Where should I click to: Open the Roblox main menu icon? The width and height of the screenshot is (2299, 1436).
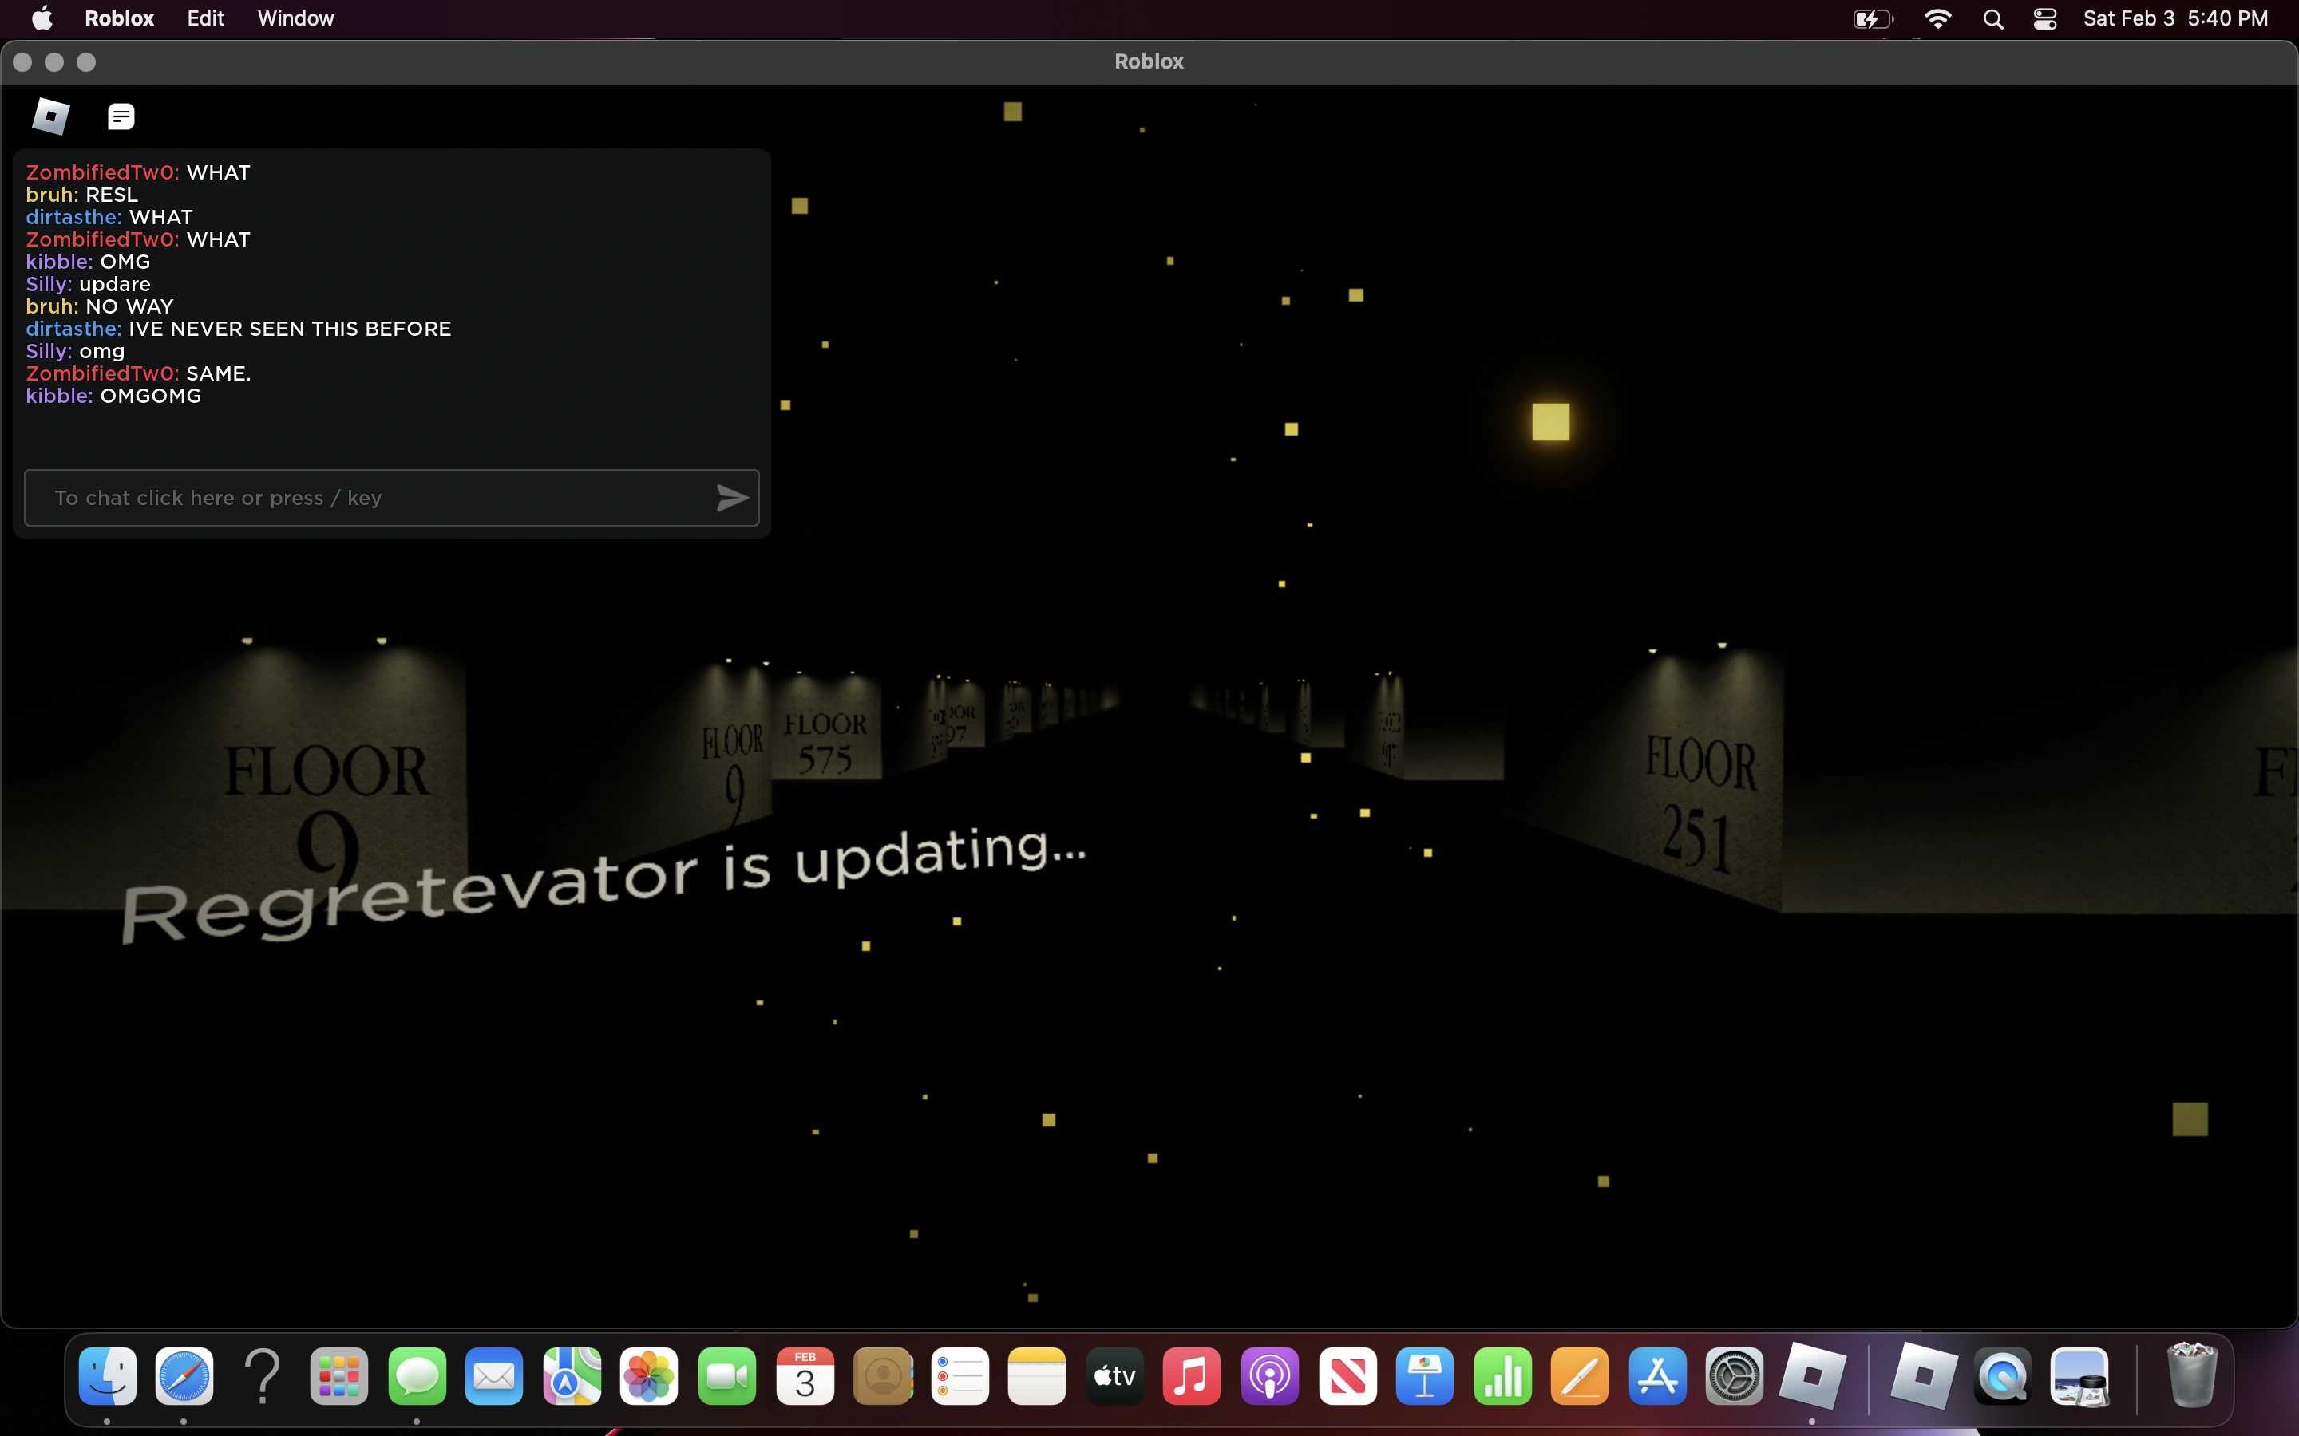50,116
